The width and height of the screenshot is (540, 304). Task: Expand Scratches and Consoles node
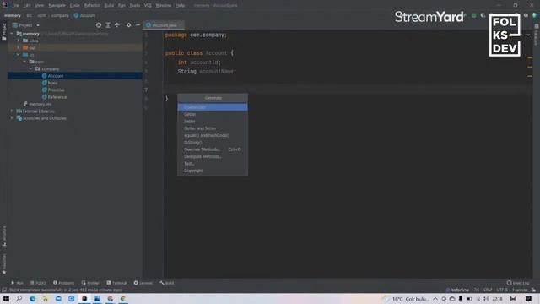[12, 118]
